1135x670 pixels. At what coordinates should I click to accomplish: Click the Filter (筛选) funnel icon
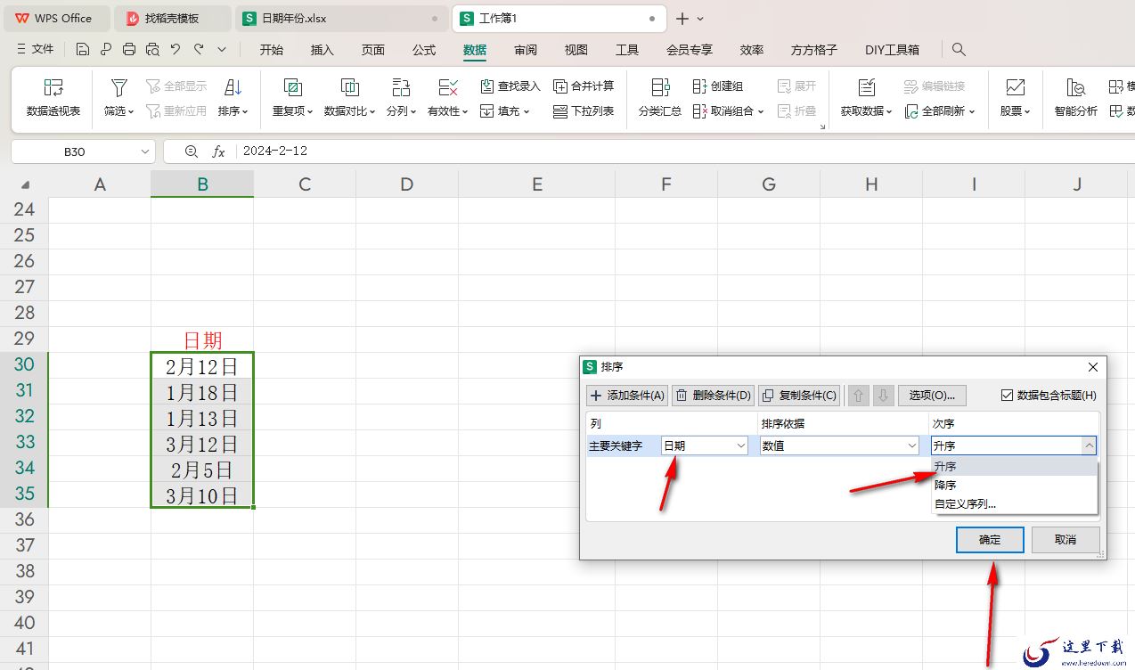coord(118,87)
